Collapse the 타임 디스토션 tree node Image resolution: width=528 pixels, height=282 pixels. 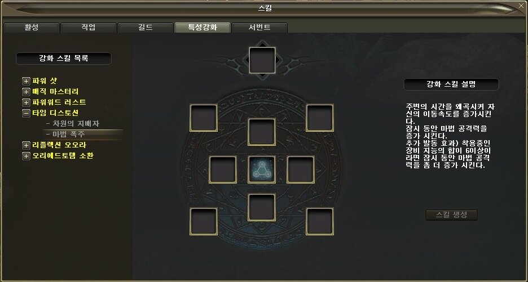click(26, 113)
